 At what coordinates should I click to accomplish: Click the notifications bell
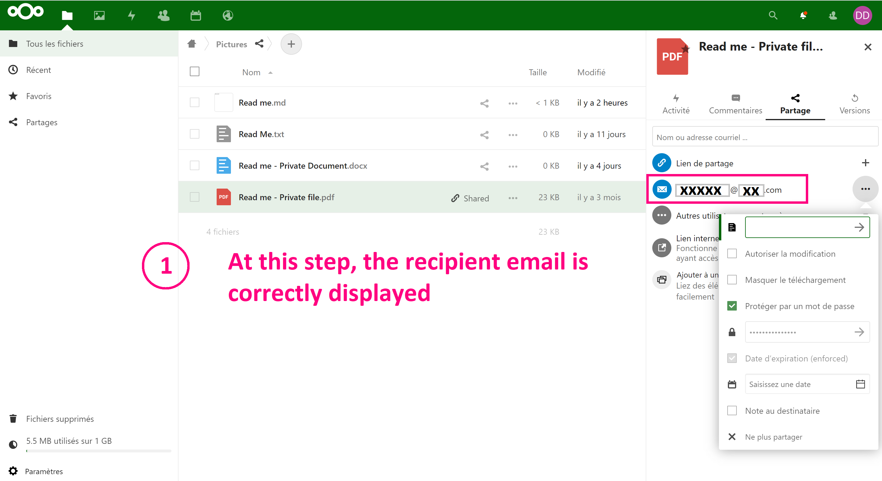[x=802, y=15]
